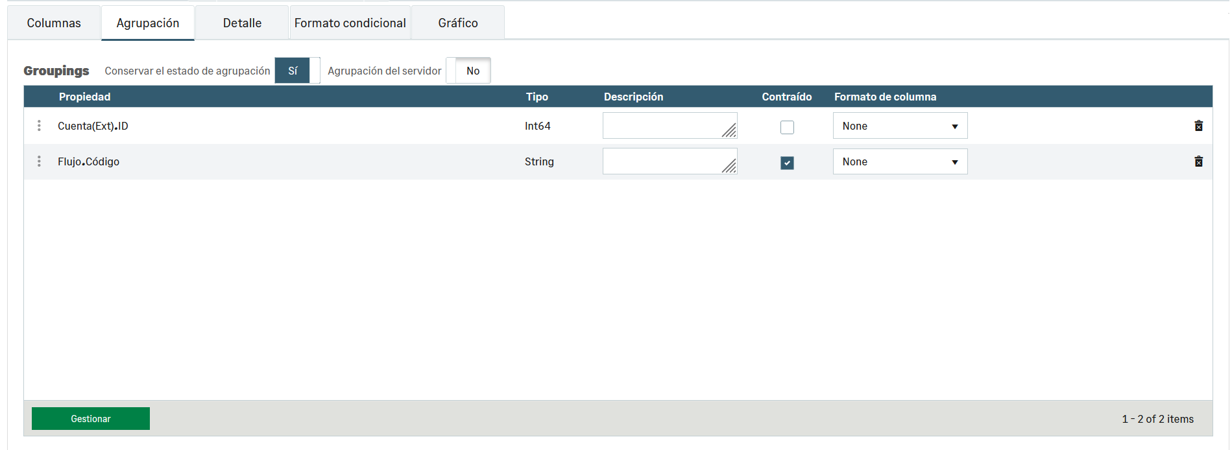Delete the Flujo.Código grouping row

(1198, 161)
